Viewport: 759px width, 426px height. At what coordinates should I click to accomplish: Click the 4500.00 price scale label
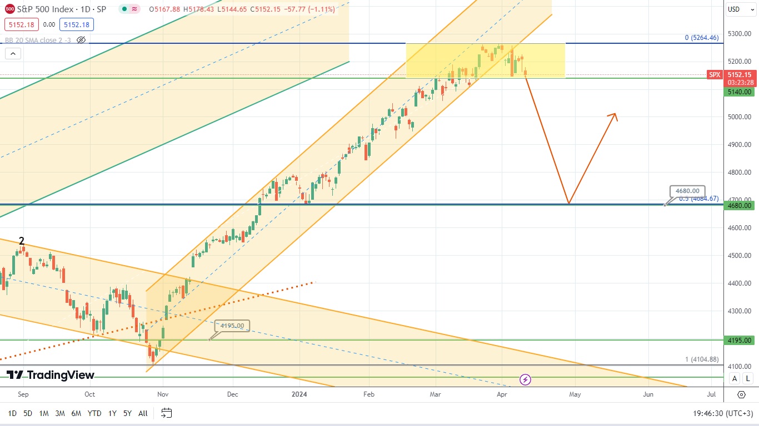[x=740, y=256]
